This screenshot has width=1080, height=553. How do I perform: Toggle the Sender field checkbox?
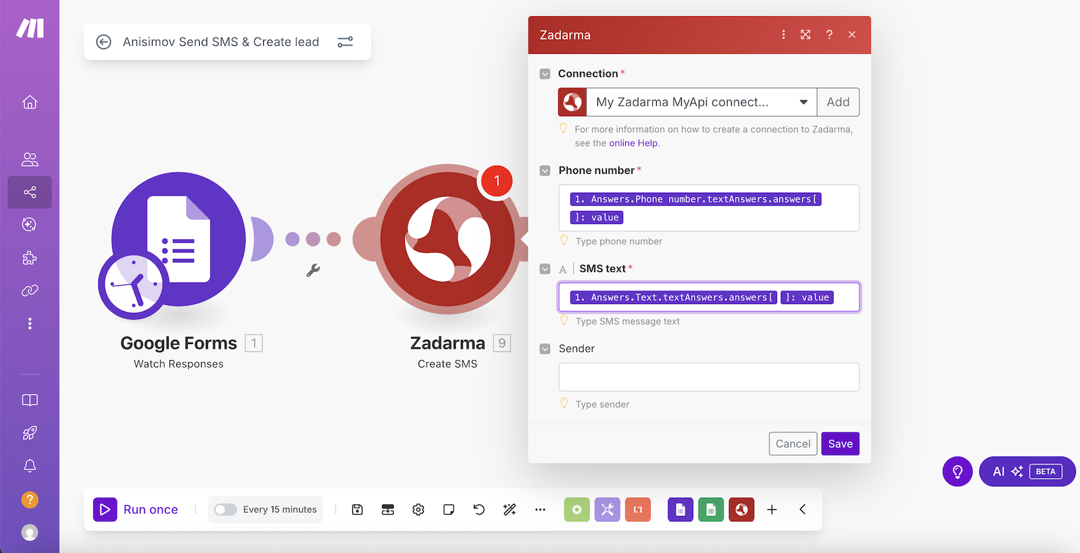(x=545, y=349)
